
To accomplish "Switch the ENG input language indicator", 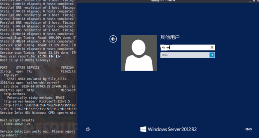I will 248,129.
